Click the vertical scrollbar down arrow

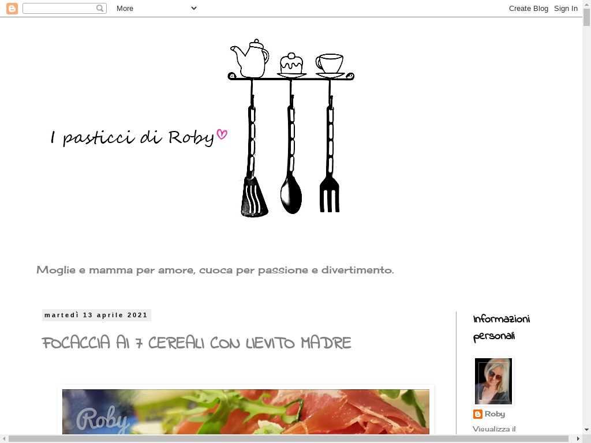click(x=586, y=430)
